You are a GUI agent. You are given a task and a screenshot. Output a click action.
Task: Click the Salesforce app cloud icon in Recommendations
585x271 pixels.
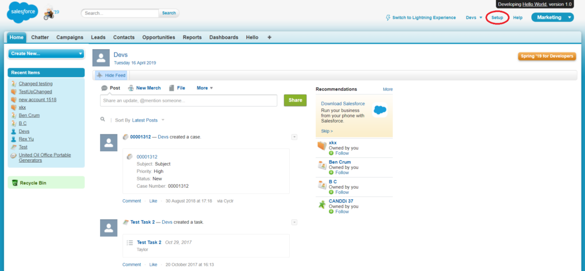[380, 110]
